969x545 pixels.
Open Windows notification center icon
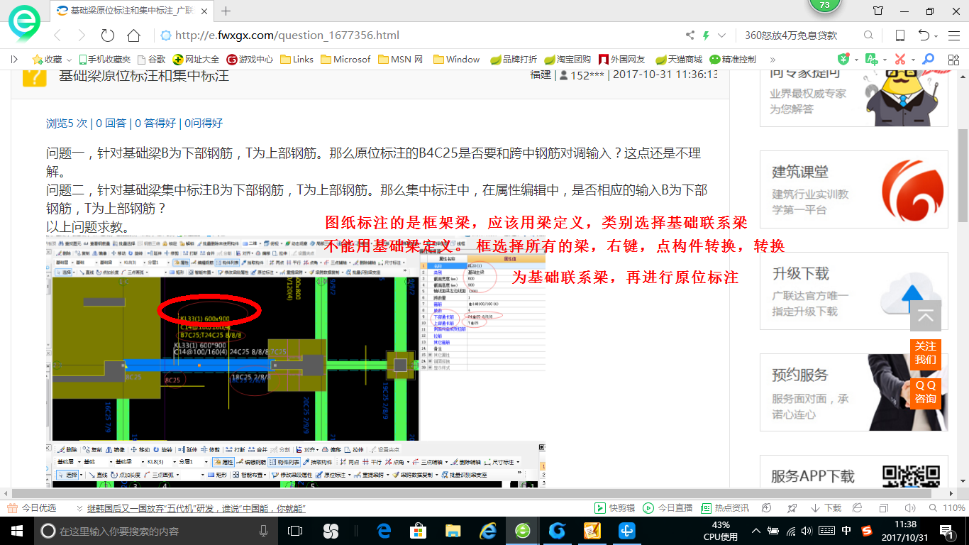click(x=948, y=531)
